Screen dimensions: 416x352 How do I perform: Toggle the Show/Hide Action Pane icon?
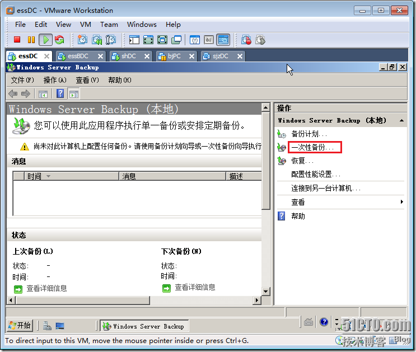point(74,94)
